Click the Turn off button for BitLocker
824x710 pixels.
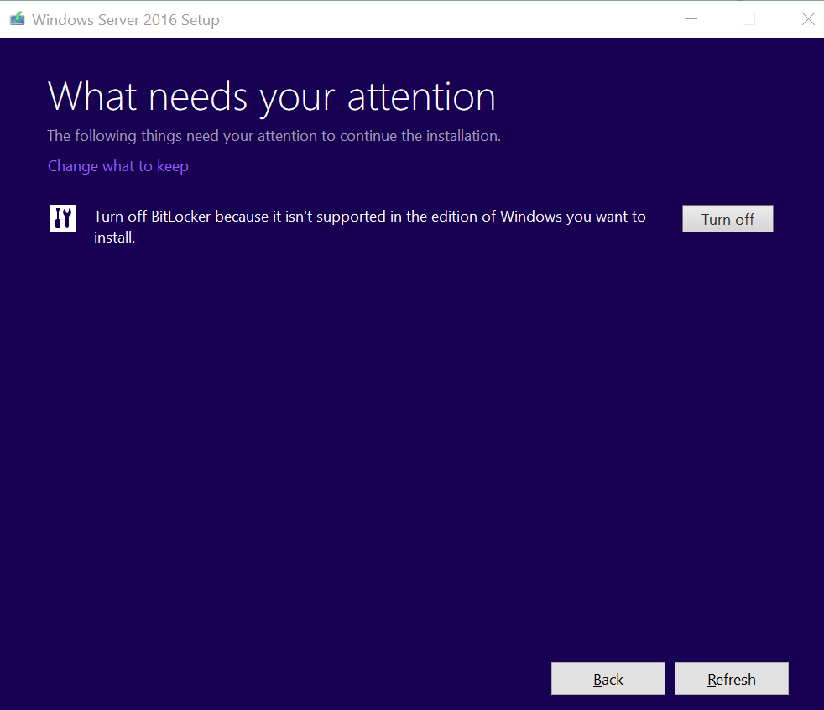click(x=727, y=218)
